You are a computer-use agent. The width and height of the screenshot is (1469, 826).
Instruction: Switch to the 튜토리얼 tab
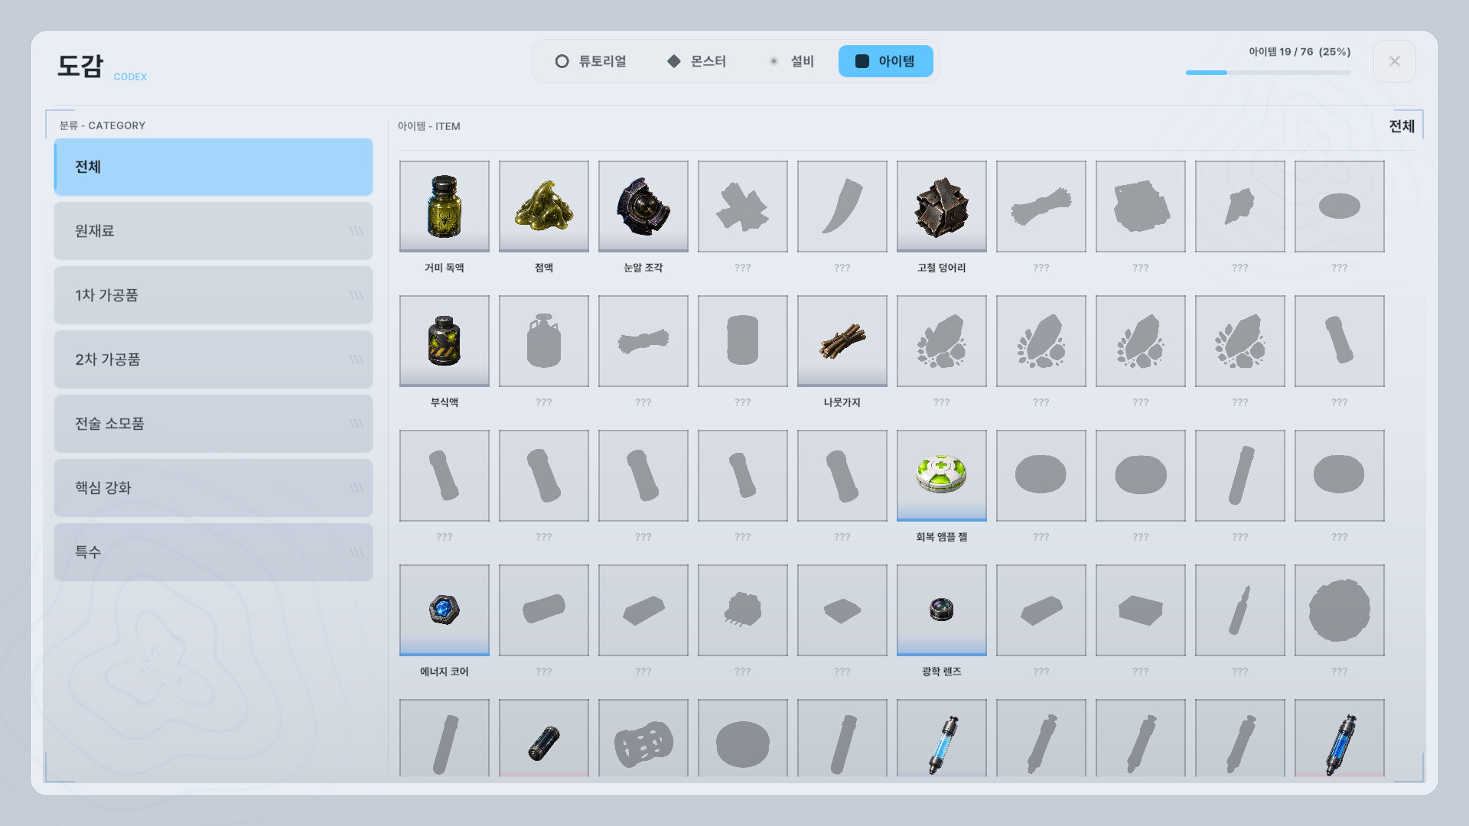pyautogui.click(x=591, y=61)
